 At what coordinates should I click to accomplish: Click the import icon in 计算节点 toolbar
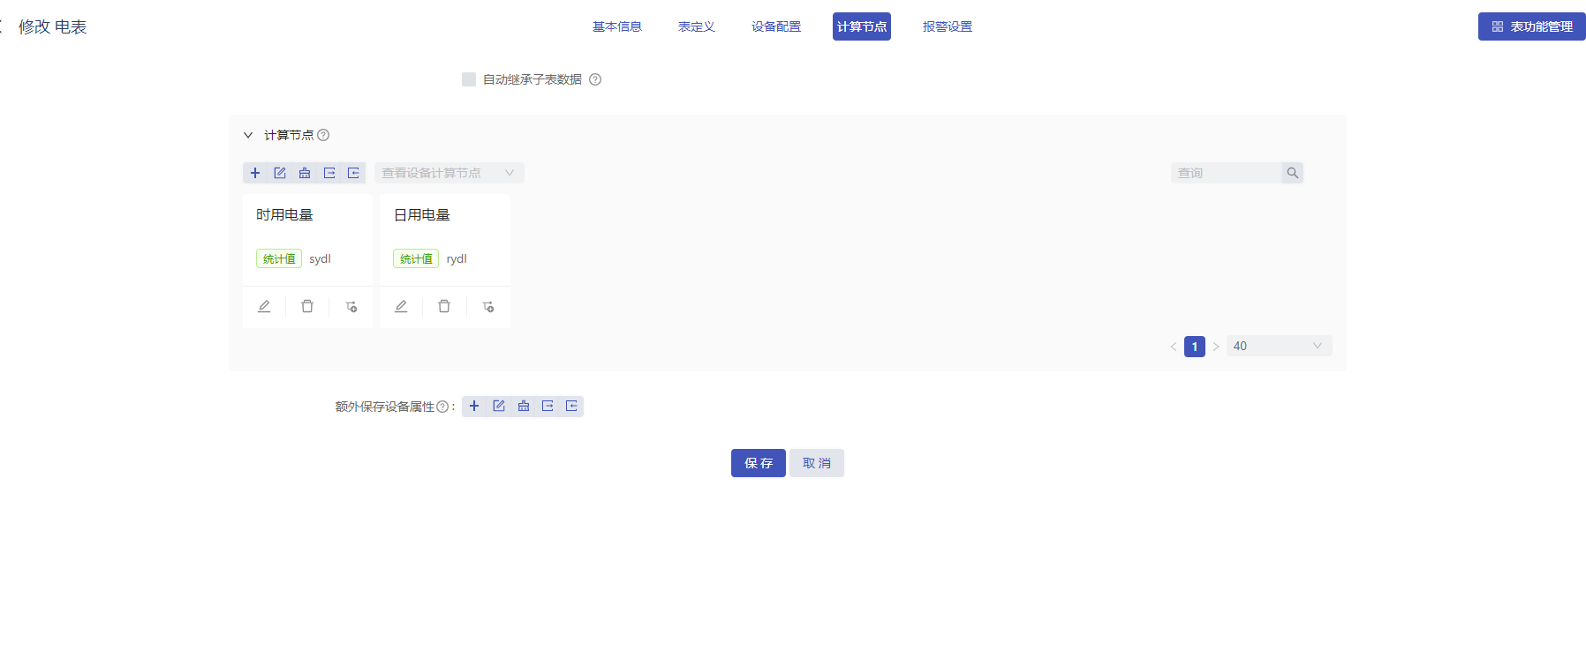click(353, 173)
